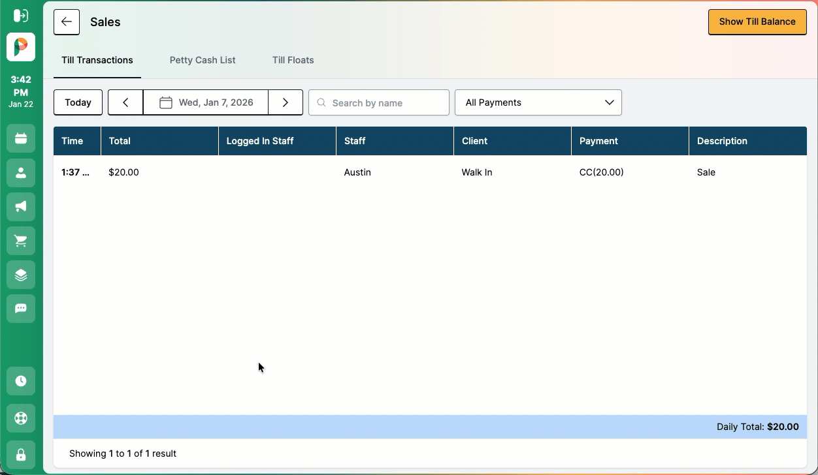Open the clock icon in the sidebar
This screenshot has width=818, height=475.
tap(21, 381)
